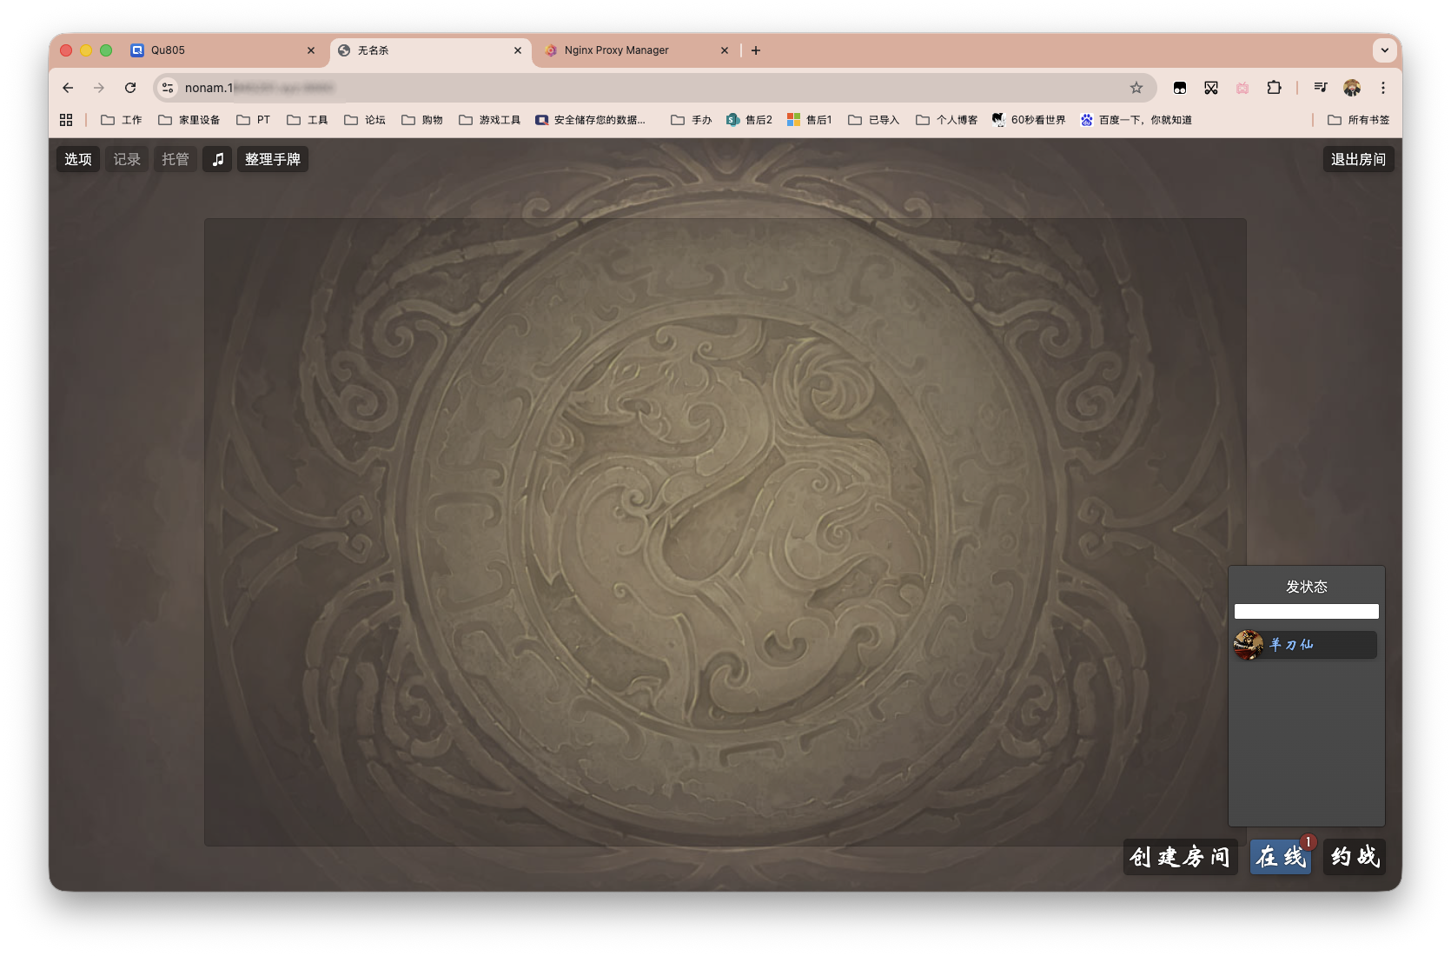
Task: Expand the tab search dropdown arrow
Action: point(1384,50)
